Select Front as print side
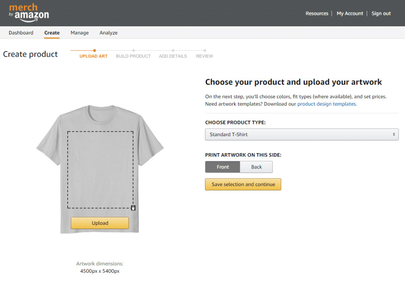The image size is (405, 282). 223,167
